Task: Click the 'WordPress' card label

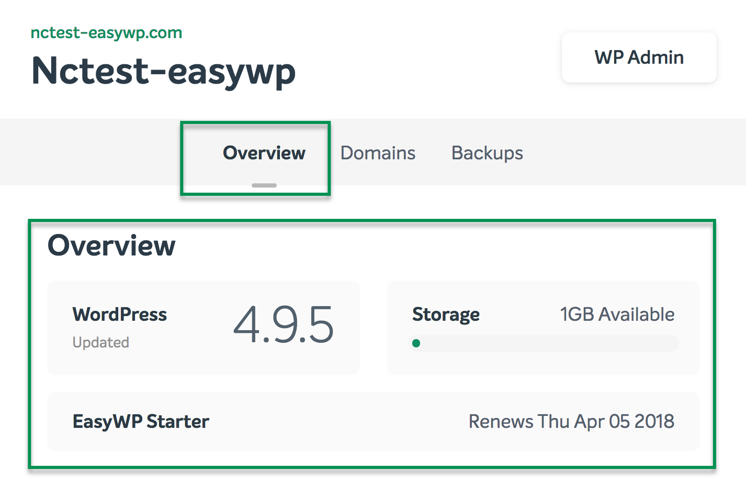Action: click(120, 315)
